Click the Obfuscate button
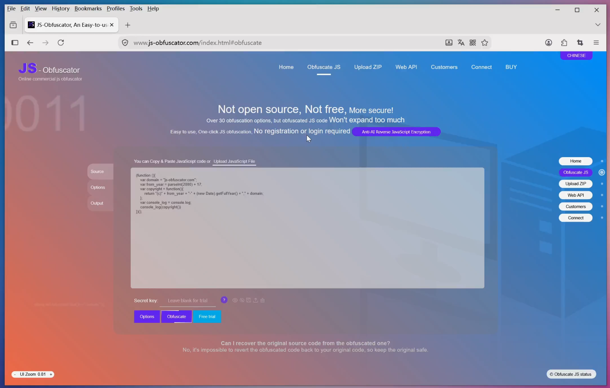 click(177, 317)
